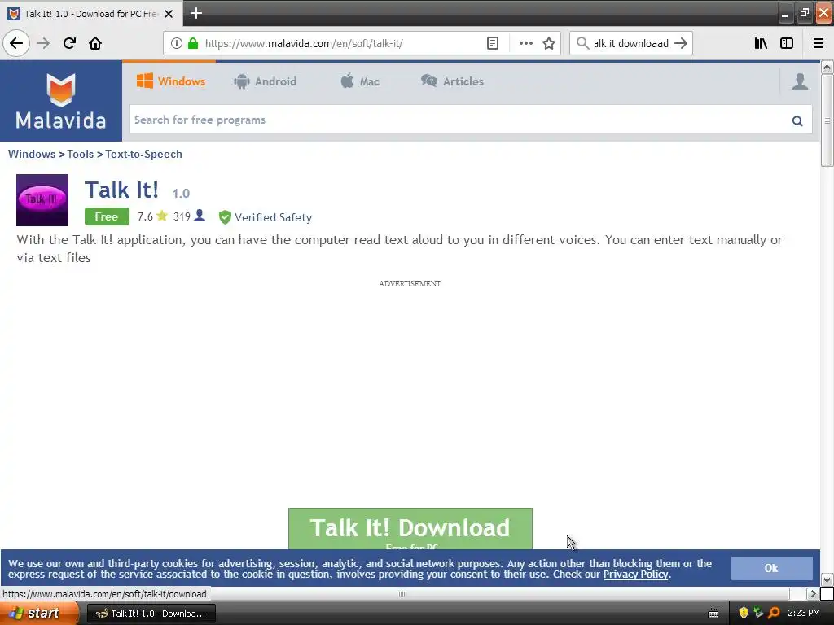
Task: Select the Android platform tab
Action: (x=265, y=81)
